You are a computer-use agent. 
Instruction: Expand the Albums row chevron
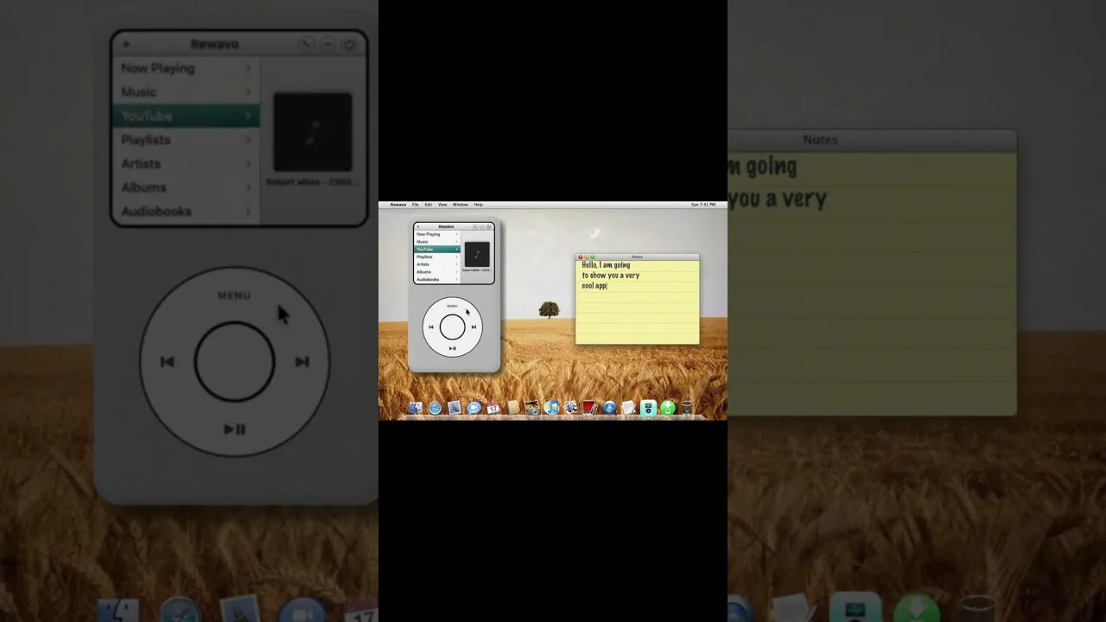tap(457, 272)
